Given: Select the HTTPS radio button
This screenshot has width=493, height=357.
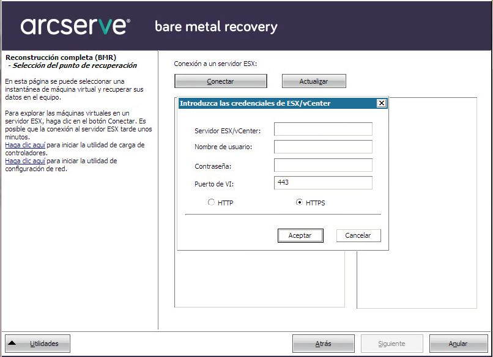Looking at the screenshot, I should click(x=299, y=202).
